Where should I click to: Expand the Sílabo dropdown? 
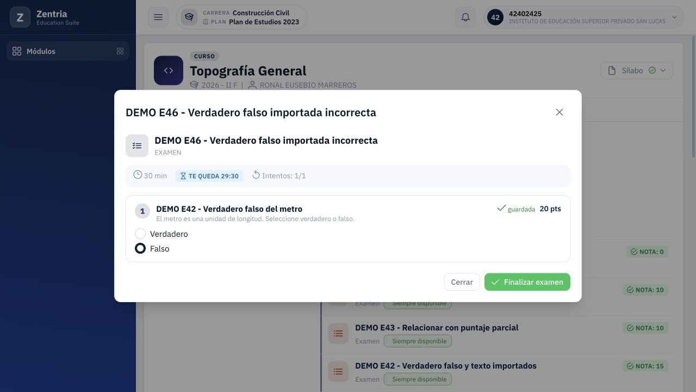[637, 70]
